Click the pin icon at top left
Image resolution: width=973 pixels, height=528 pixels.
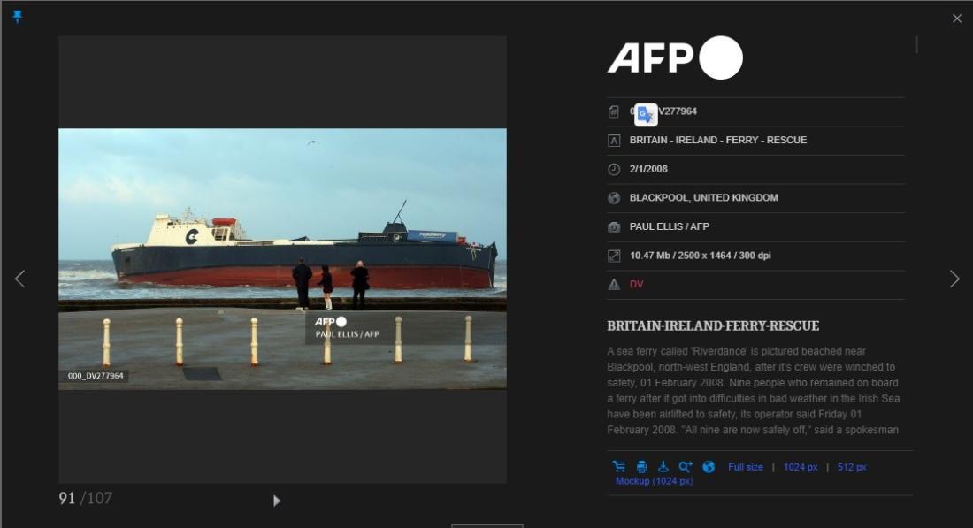(18, 17)
